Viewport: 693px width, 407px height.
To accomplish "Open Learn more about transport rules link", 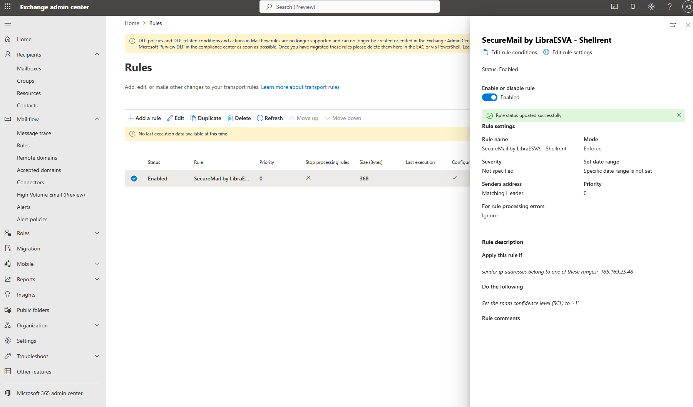I will [x=300, y=87].
